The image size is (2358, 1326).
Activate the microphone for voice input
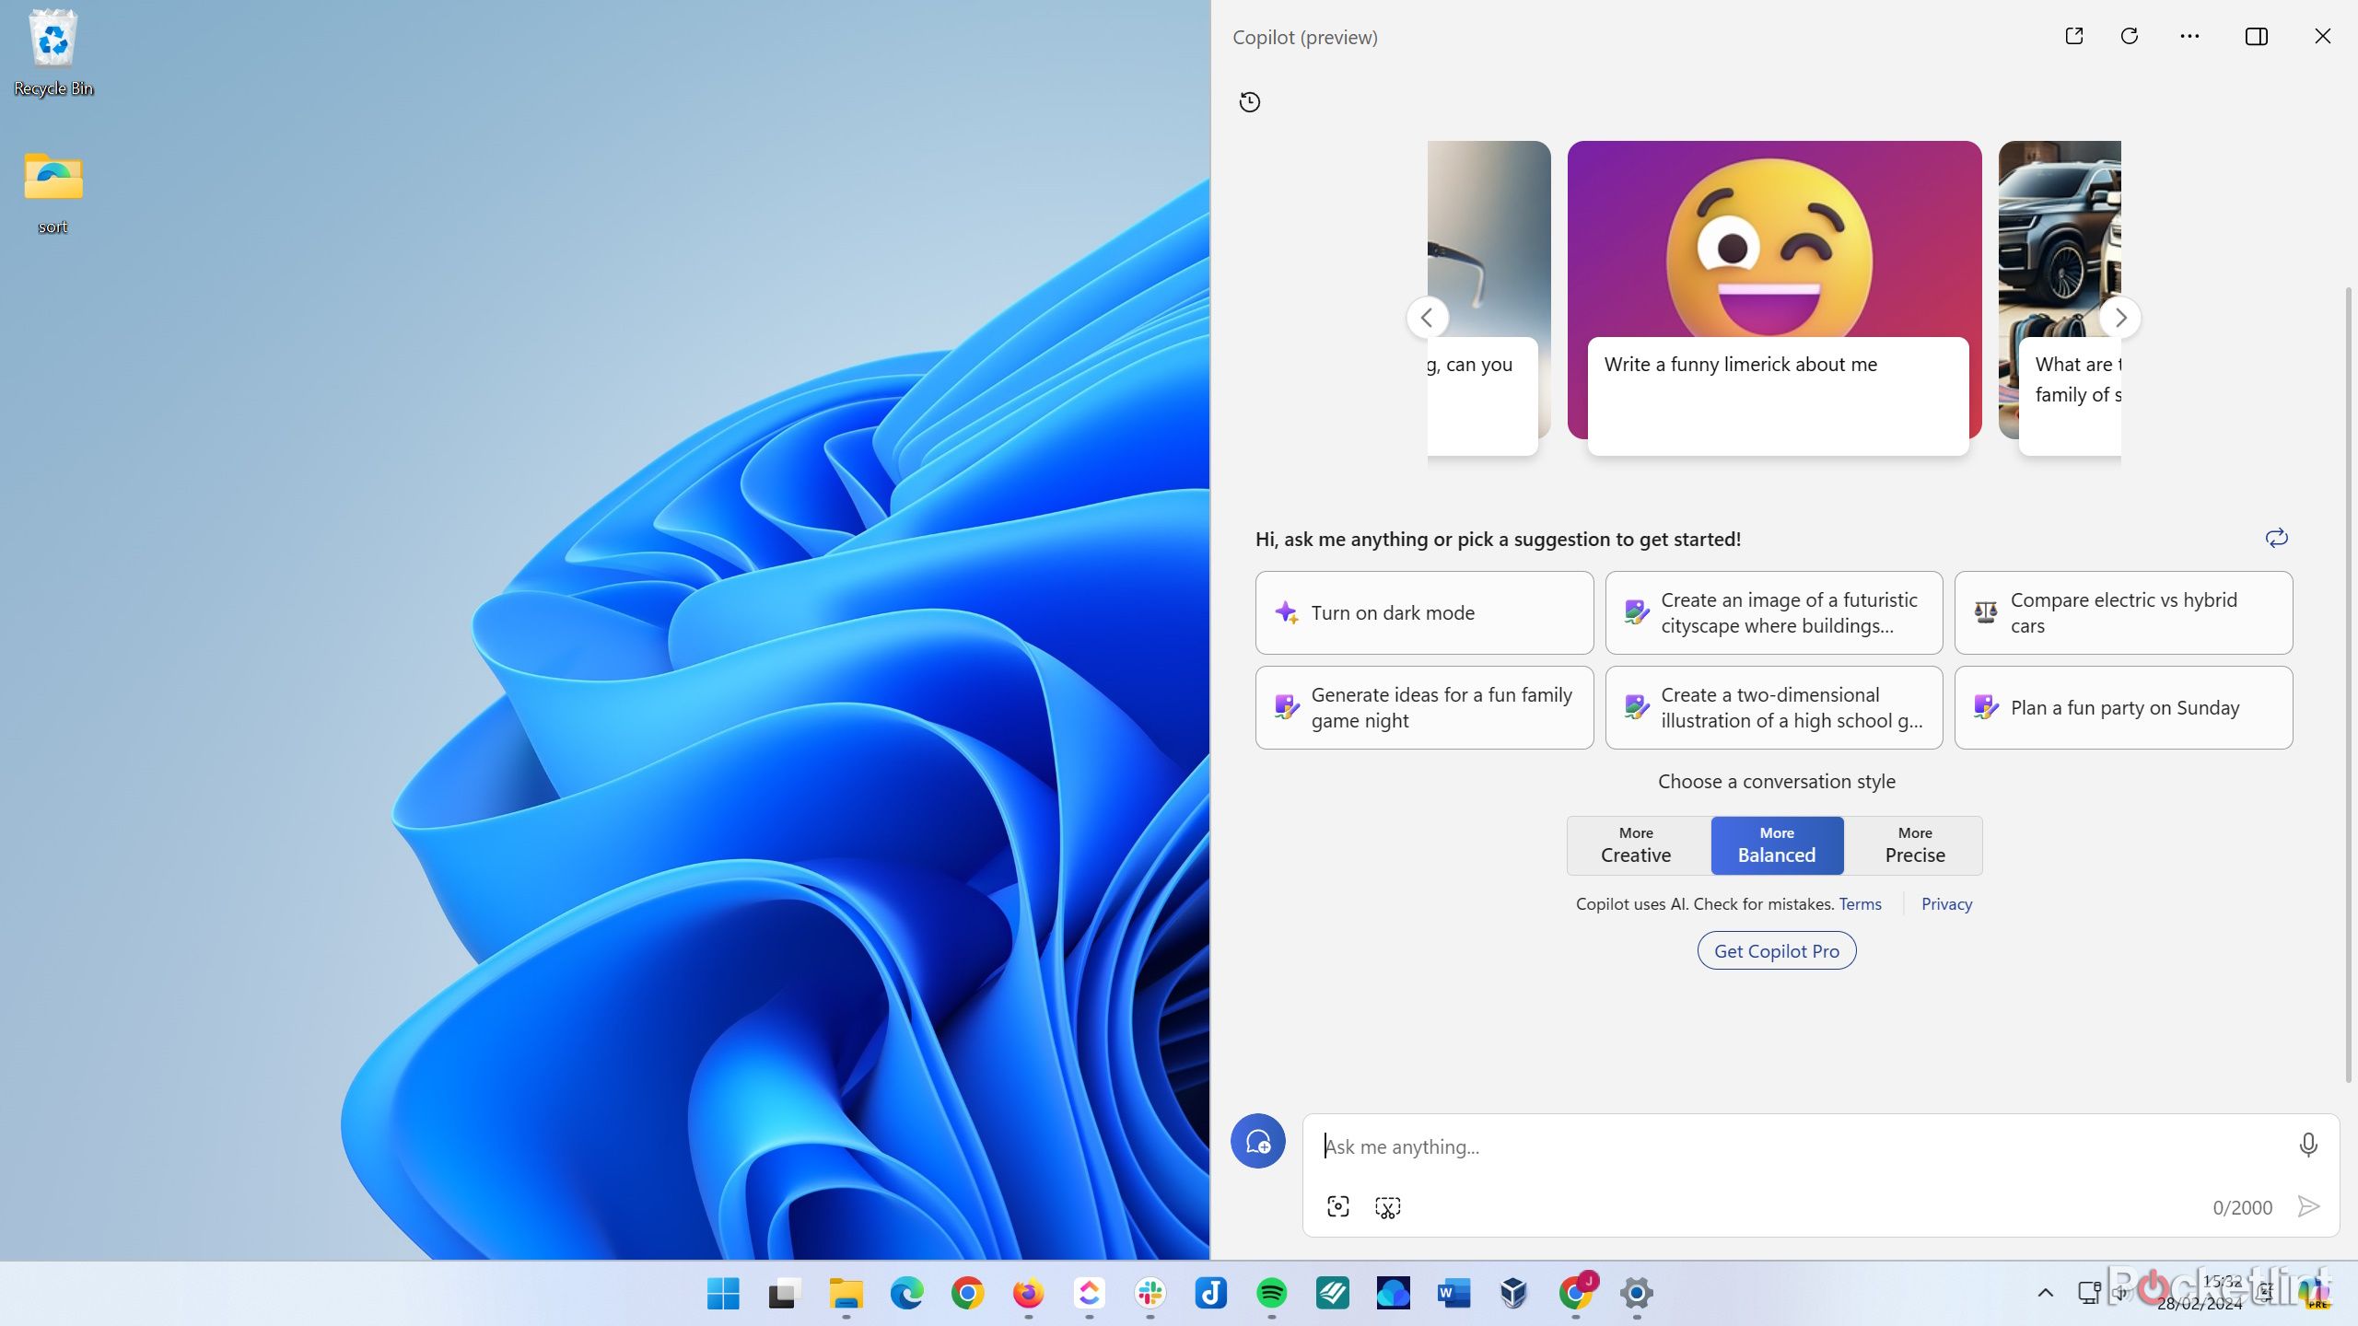coord(2308,1145)
